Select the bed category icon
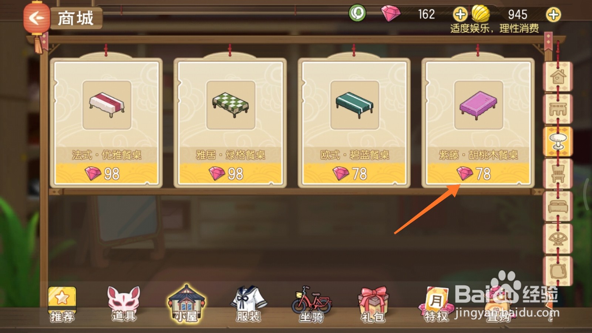 pyautogui.click(x=558, y=206)
